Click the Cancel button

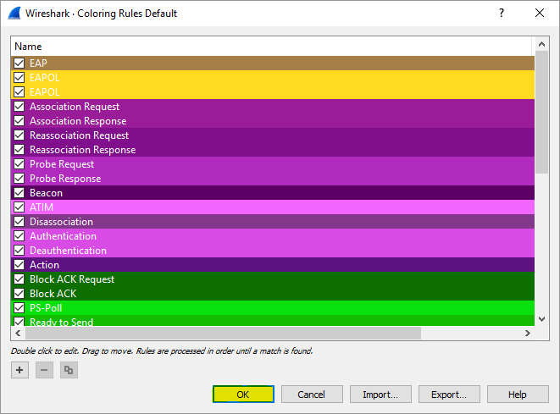(312, 395)
